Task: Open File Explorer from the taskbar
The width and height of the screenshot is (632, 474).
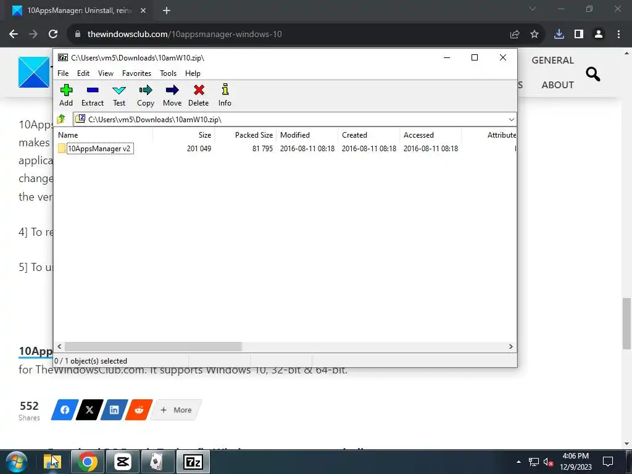Action: [52, 462]
